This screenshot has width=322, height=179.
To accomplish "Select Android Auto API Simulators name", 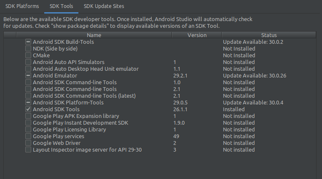I will click(69, 62).
